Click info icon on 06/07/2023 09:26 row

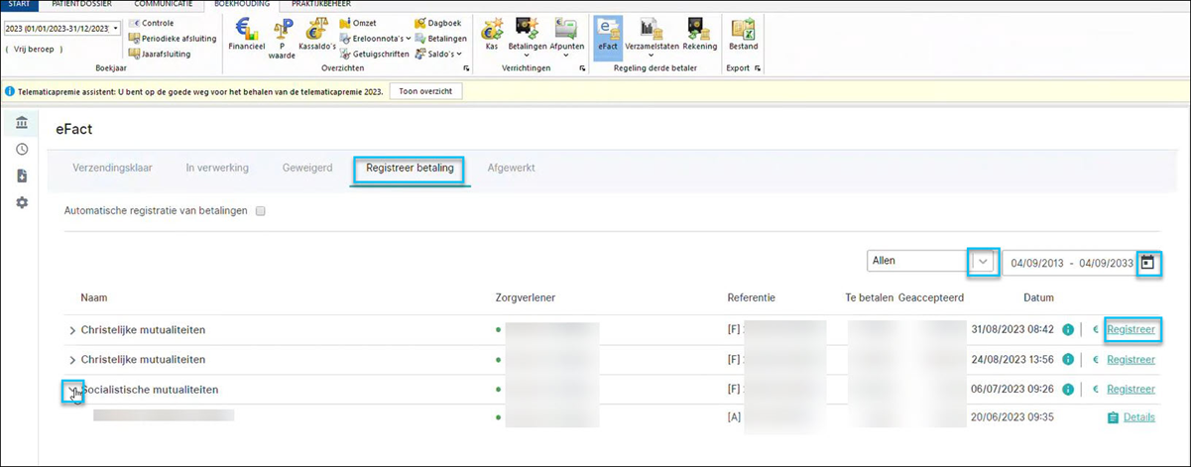(x=1069, y=390)
